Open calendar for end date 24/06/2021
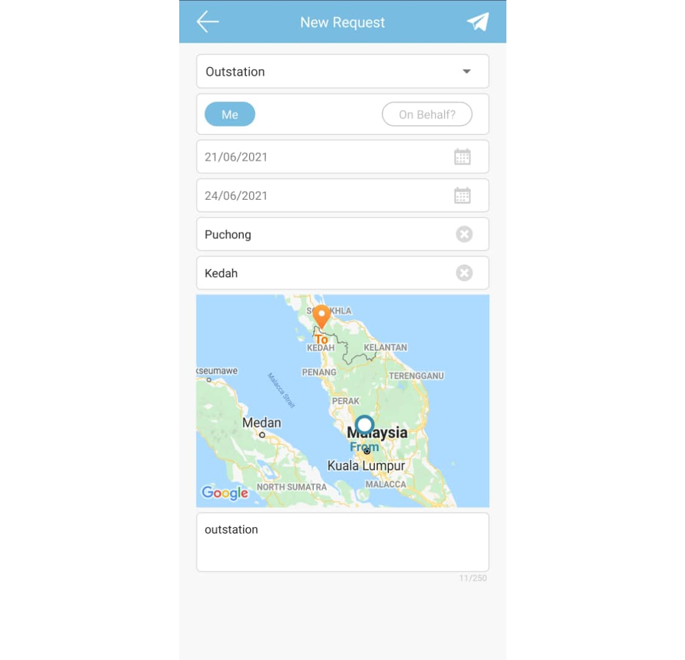This screenshot has width=685, height=660. point(462,196)
